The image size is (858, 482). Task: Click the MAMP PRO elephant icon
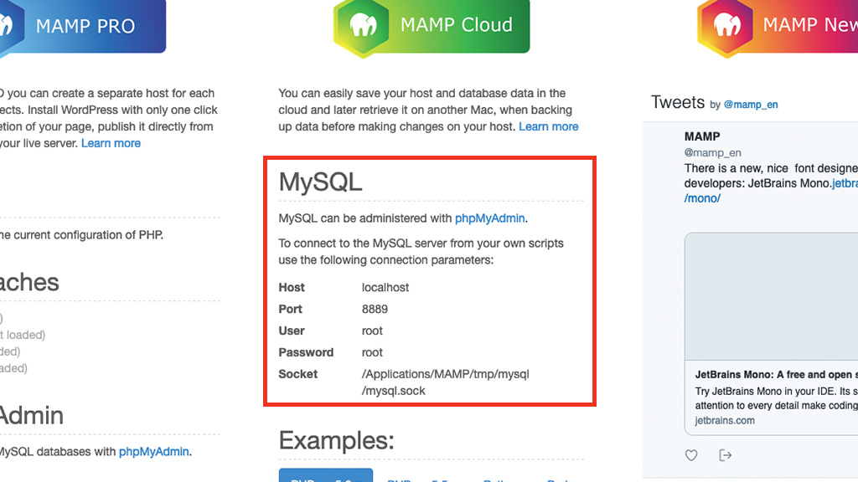(x=7, y=26)
